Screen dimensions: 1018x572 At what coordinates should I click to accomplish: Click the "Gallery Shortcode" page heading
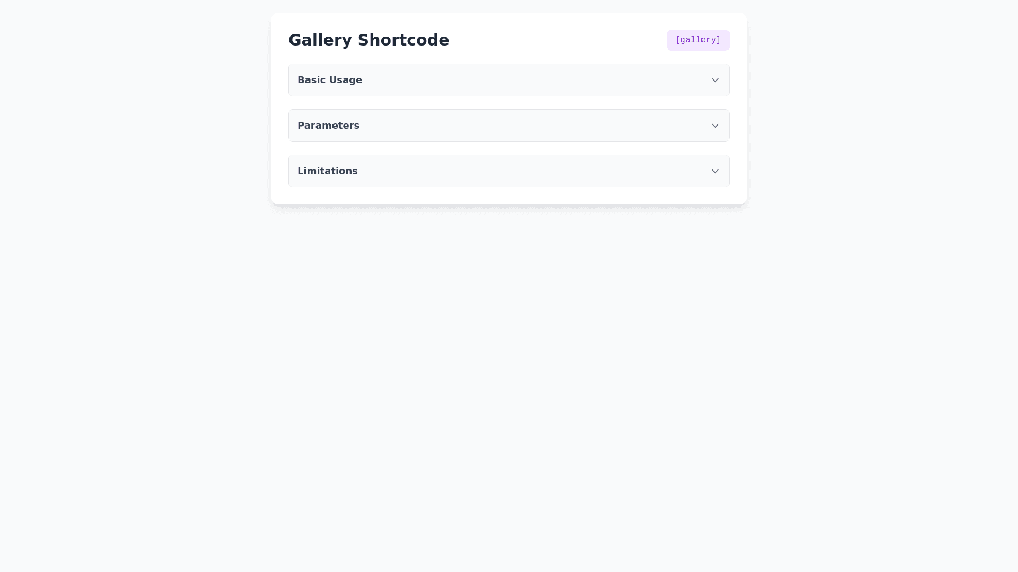[x=368, y=40]
